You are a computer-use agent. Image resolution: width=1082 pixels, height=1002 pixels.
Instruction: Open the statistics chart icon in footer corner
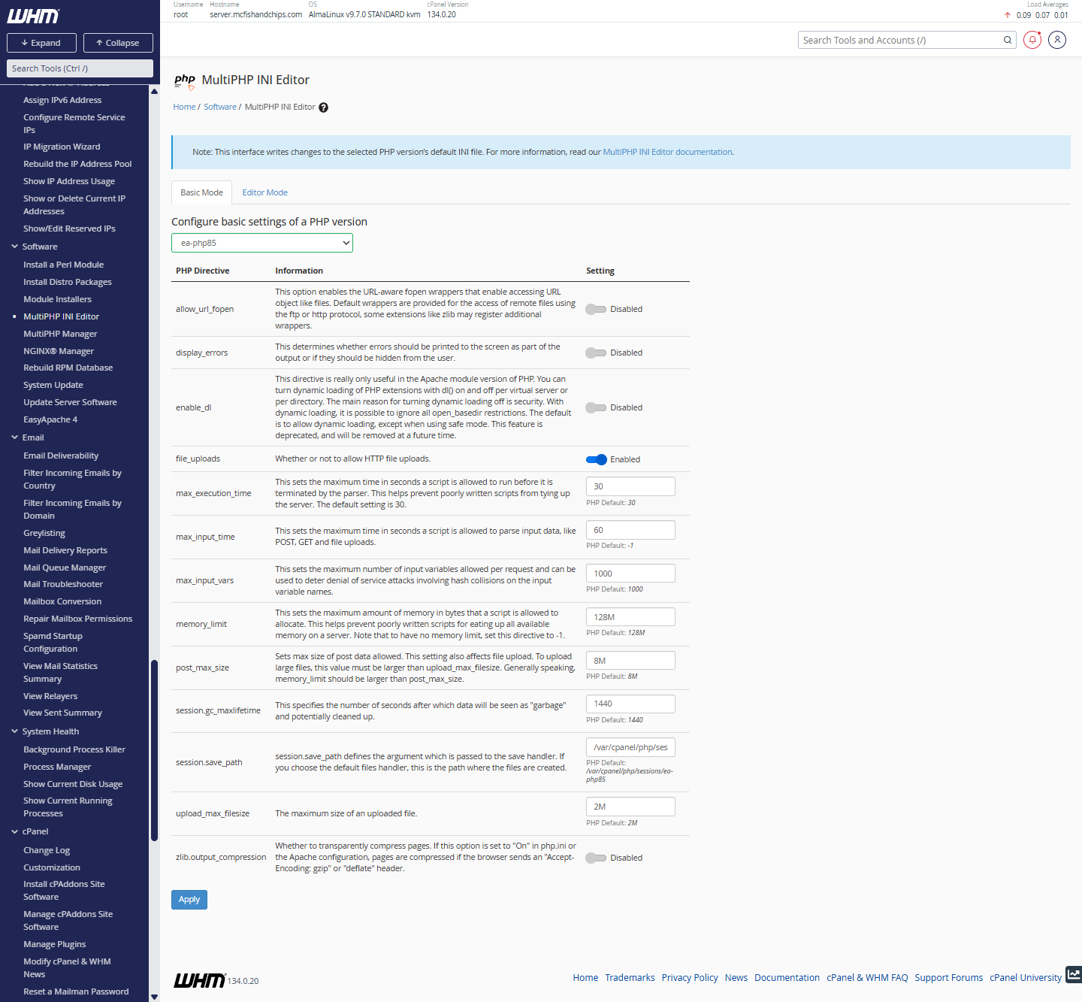[1074, 974]
